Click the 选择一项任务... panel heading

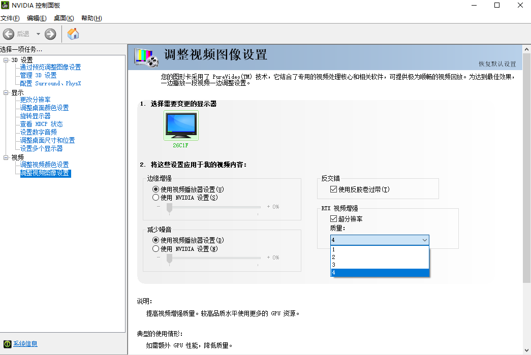(21, 49)
